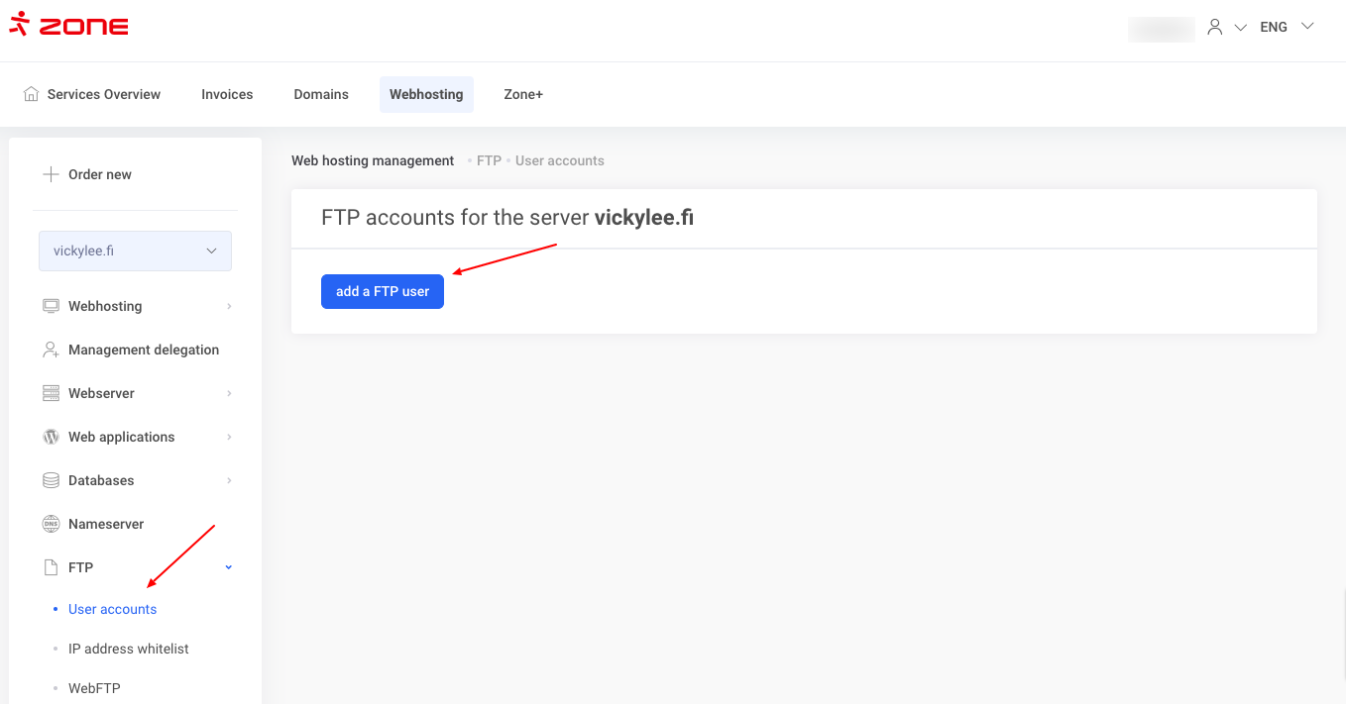Click the Services Overview home icon
Screen dimensions: 1346x704
[x=32, y=94]
